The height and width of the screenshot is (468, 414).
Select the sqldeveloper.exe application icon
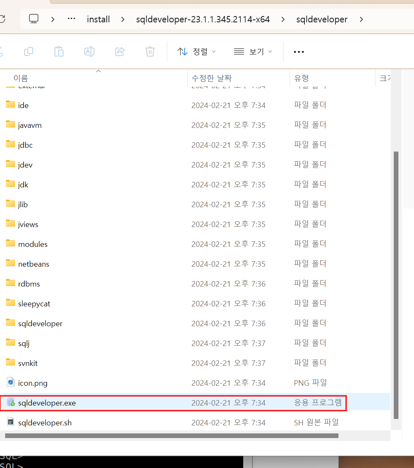click(11, 402)
